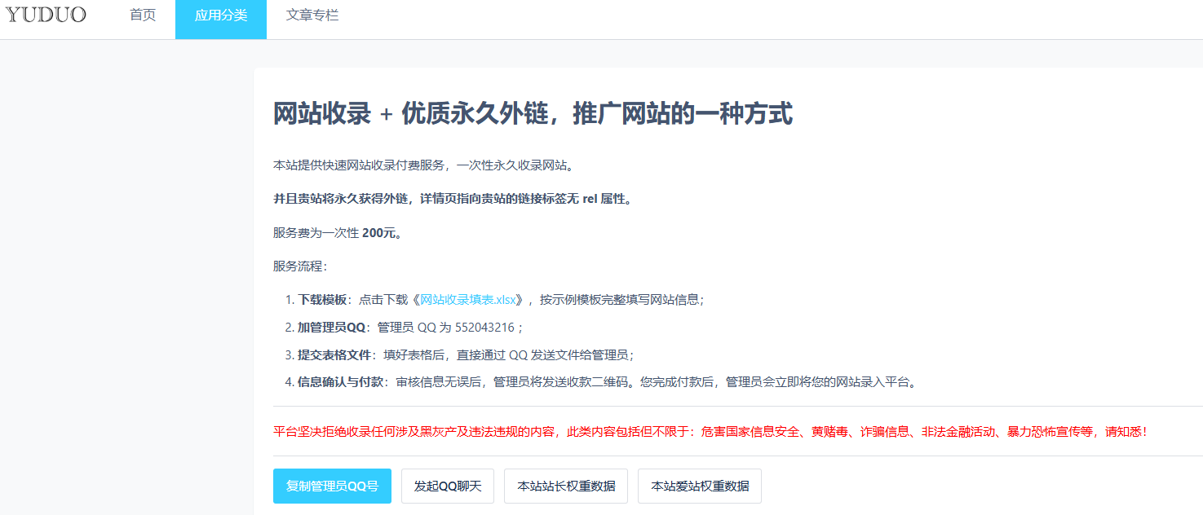Open 本站站长权重数据 button
1203x515 pixels.
pos(566,486)
